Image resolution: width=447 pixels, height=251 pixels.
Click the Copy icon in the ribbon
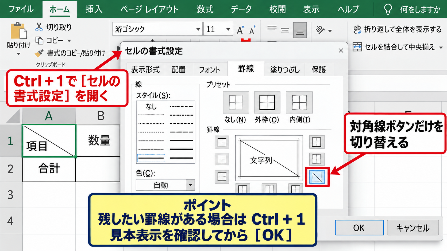tap(39, 41)
